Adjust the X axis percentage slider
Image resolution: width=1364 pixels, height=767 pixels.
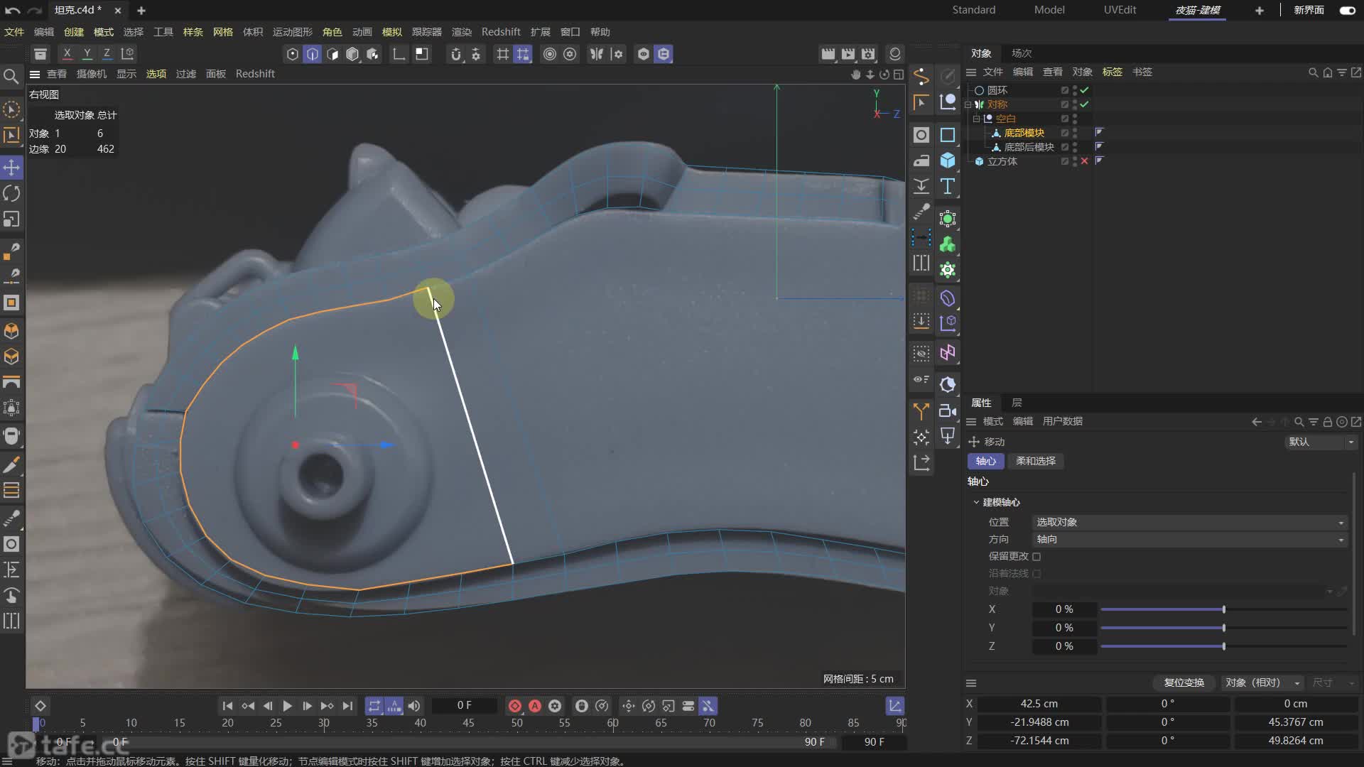(x=1223, y=609)
